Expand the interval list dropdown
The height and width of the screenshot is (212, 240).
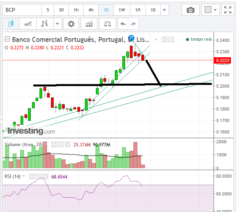pos(164,10)
